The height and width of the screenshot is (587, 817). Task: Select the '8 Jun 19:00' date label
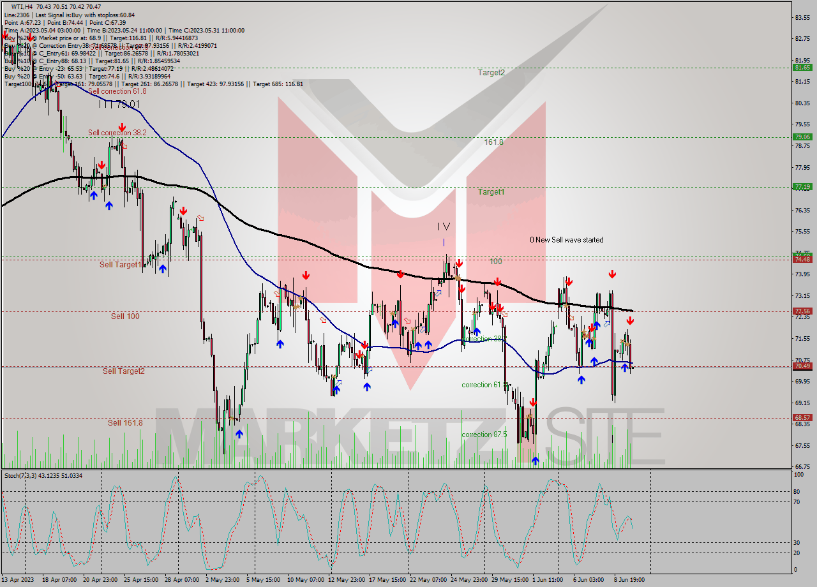point(630,581)
